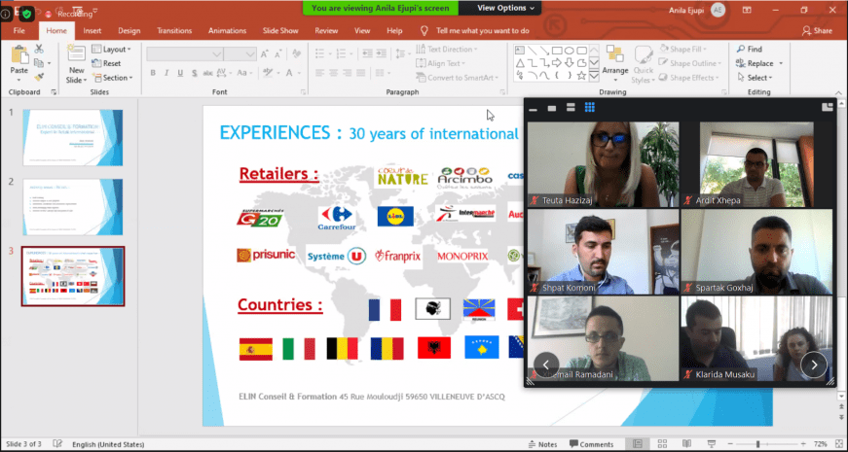This screenshot has height=452, width=848.
Task: Click Decrease List Level icon
Action: [367, 53]
